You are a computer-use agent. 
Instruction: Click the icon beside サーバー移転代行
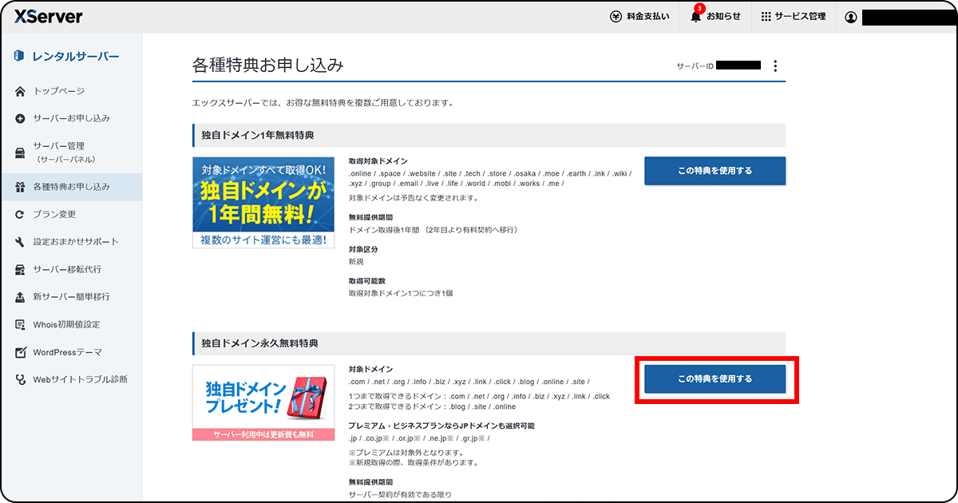pos(21,270)
